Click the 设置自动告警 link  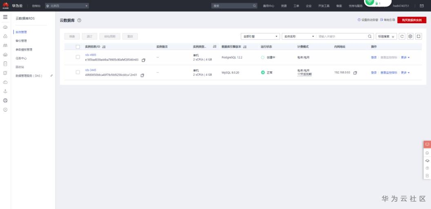[368, 20]
